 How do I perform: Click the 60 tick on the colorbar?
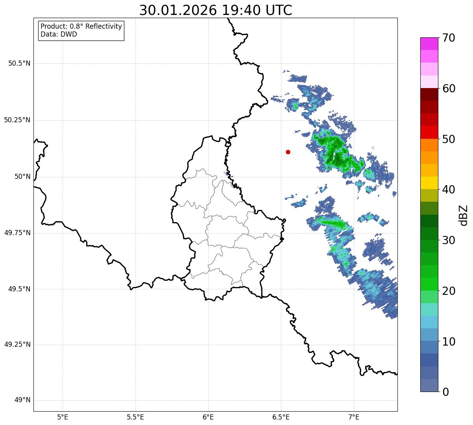pos(449,88)
